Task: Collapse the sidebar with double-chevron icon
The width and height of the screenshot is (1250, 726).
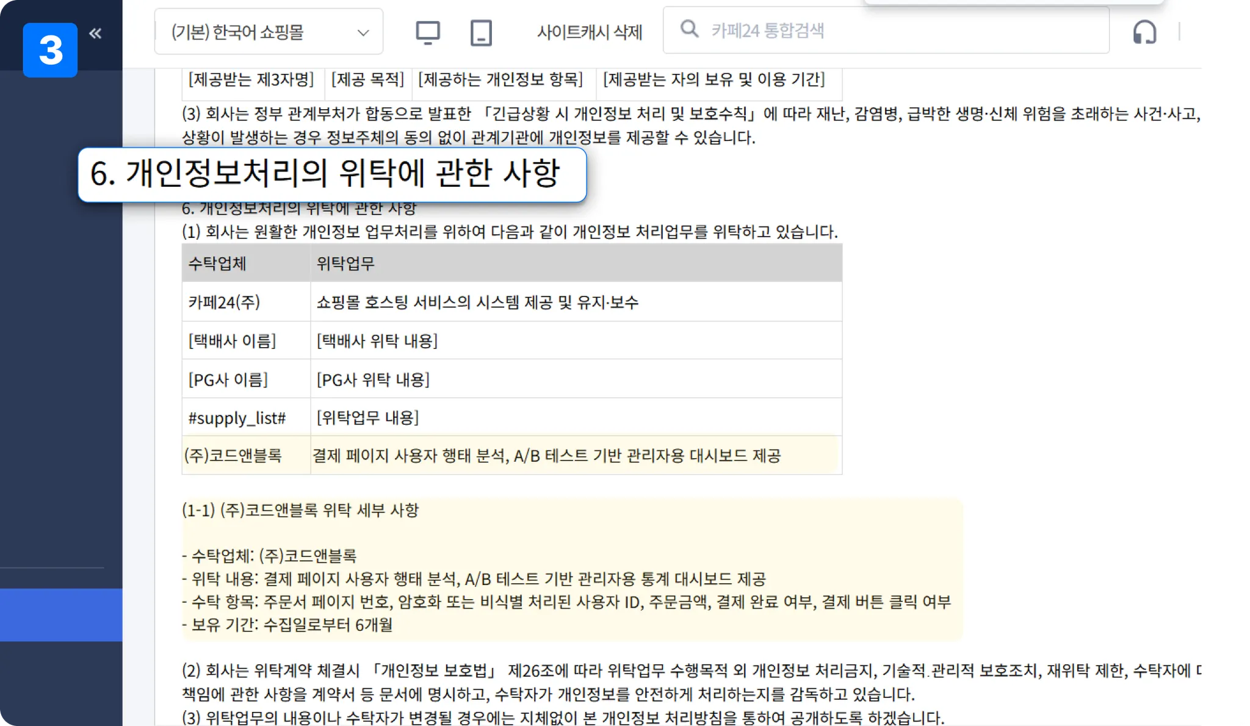Action: [95, 33]
